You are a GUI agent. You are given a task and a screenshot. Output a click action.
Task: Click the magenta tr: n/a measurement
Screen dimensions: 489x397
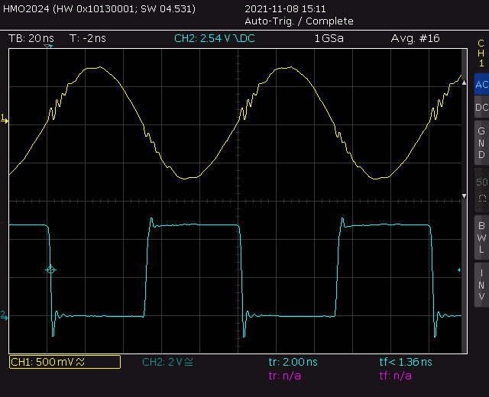pos(285,376)
